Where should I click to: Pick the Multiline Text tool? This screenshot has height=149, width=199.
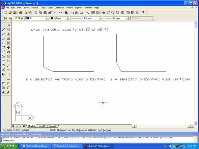tap(3, 92)
